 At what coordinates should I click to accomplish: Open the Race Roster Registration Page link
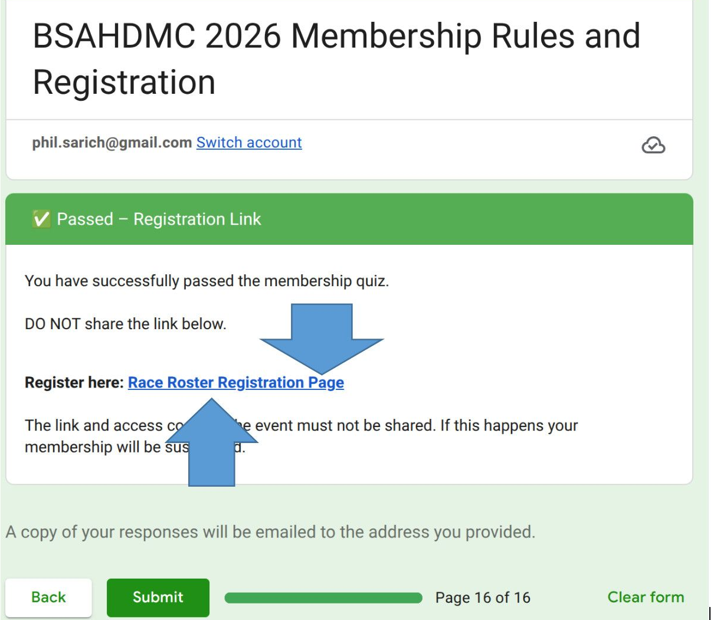click(x=235, y=383)
